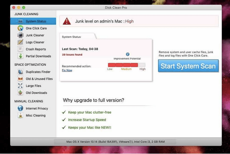
Task: Click the Low label under meter
Action: (x=110, y=69)
